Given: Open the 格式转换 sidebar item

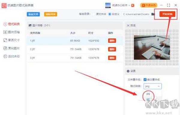Looking at the screenshot, I should coord(12,24).
